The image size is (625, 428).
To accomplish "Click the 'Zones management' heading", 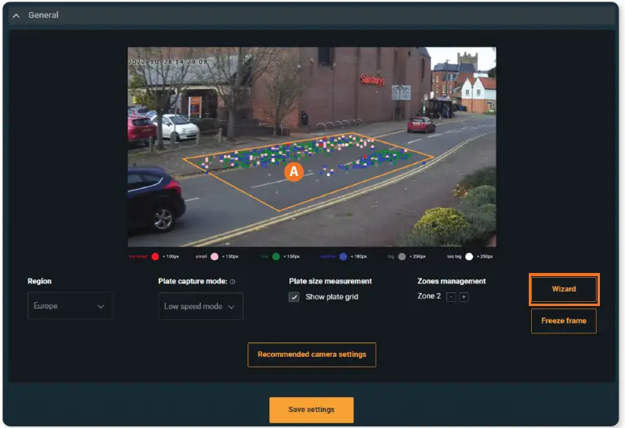I will tap(452, 281).
